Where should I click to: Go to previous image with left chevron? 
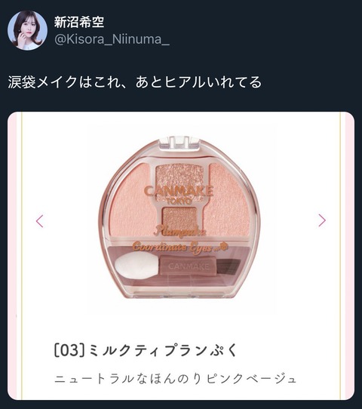point(40,221)
